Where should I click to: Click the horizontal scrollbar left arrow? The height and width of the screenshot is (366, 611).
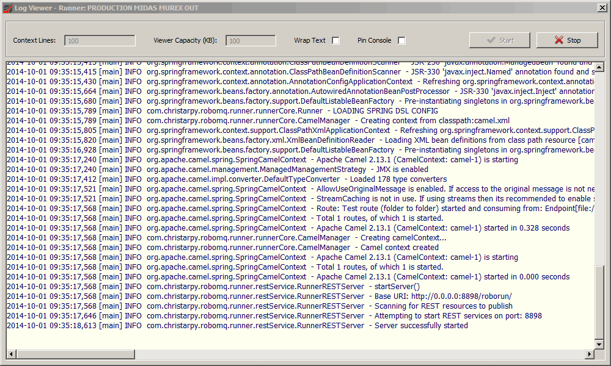pos(10,354)
